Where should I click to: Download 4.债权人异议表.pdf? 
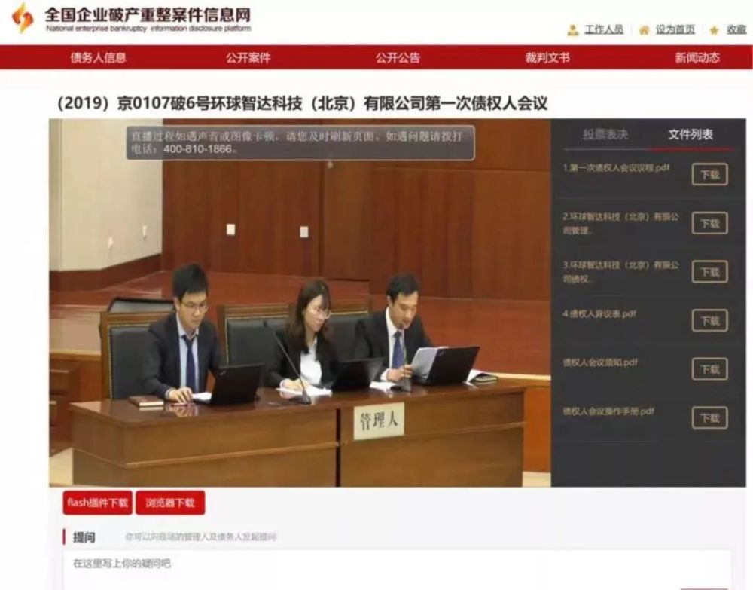tap(709, 320)
